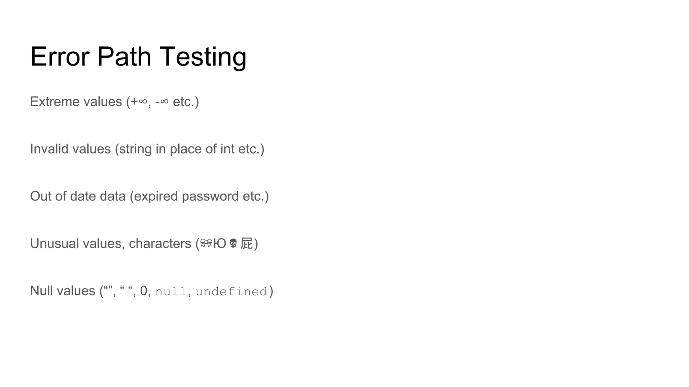This screenshot has height=387, width=689.
Task: Click the word "Error" in the heading
Action: click(60, 56)
